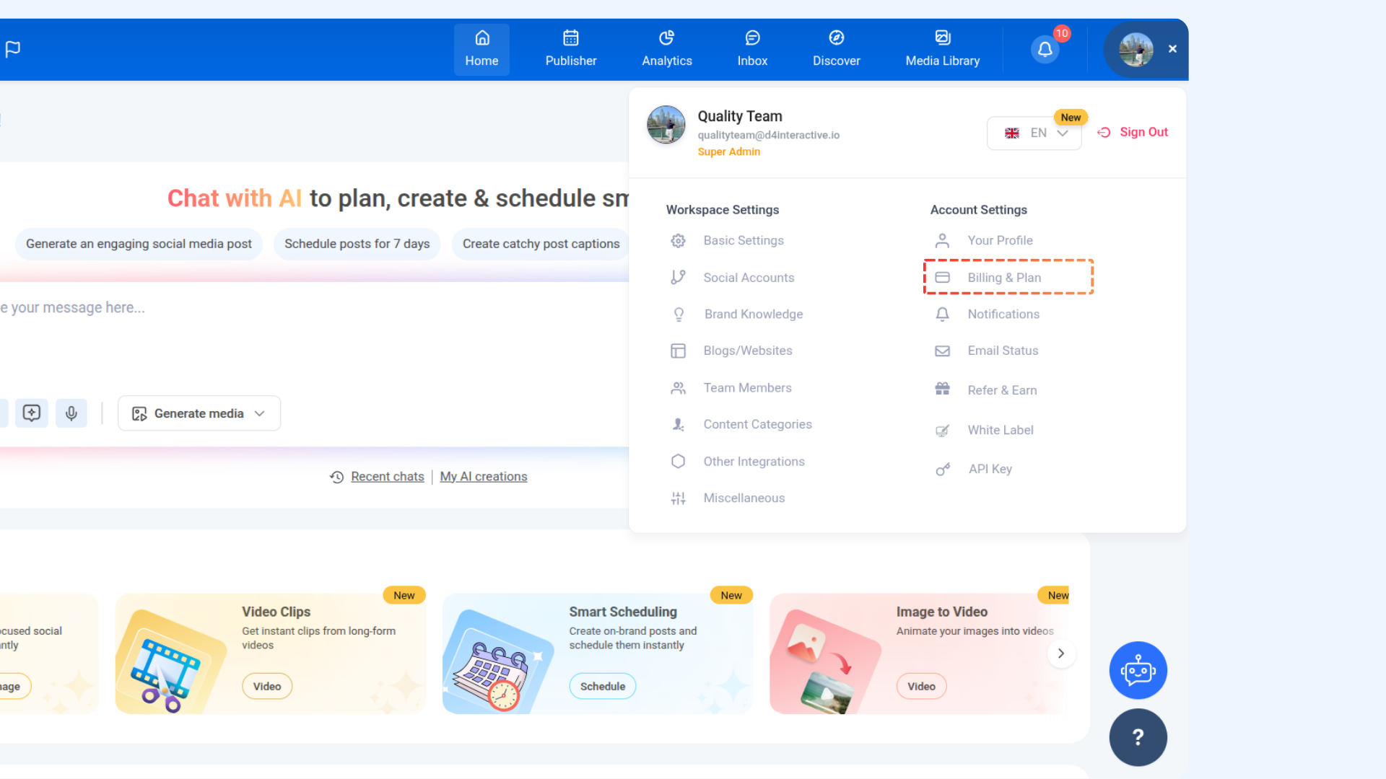Image resolution: width=1386 pixels, height=779 pixels.
Task: Open API Key settings
Action: click(990, 470)
